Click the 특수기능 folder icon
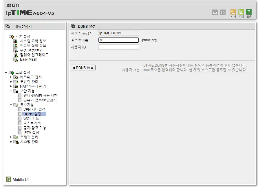Screen dimensions: 267x191 click(x=16, y=105)
